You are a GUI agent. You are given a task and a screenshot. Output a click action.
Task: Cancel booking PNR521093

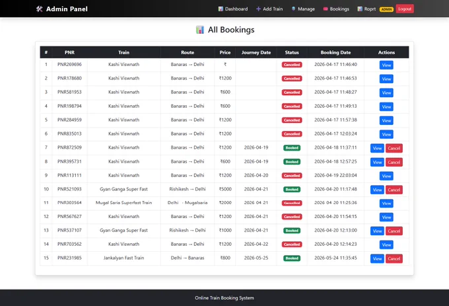[x=394, y=190]
